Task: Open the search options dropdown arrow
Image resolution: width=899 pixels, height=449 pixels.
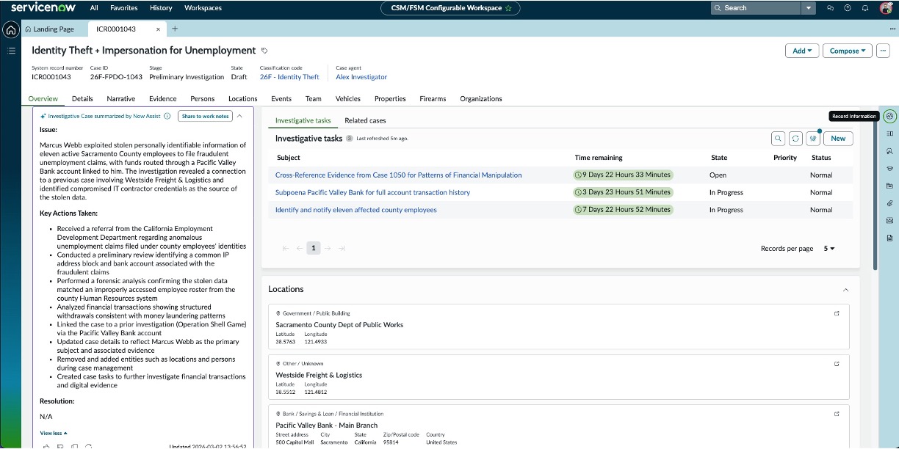Action: [x=809, y=8]
